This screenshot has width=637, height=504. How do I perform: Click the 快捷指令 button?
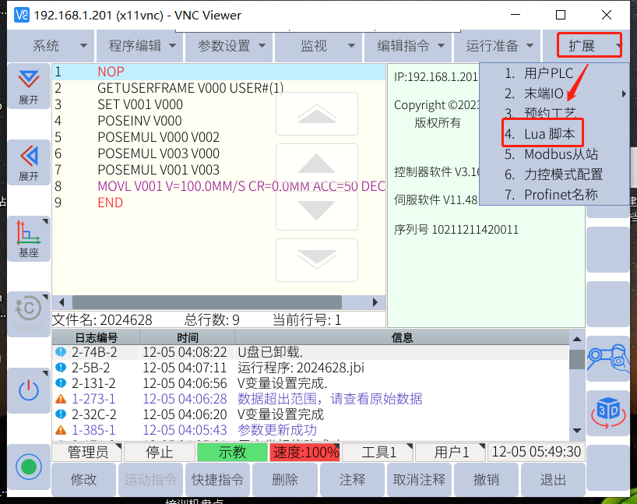click(217, 480)
